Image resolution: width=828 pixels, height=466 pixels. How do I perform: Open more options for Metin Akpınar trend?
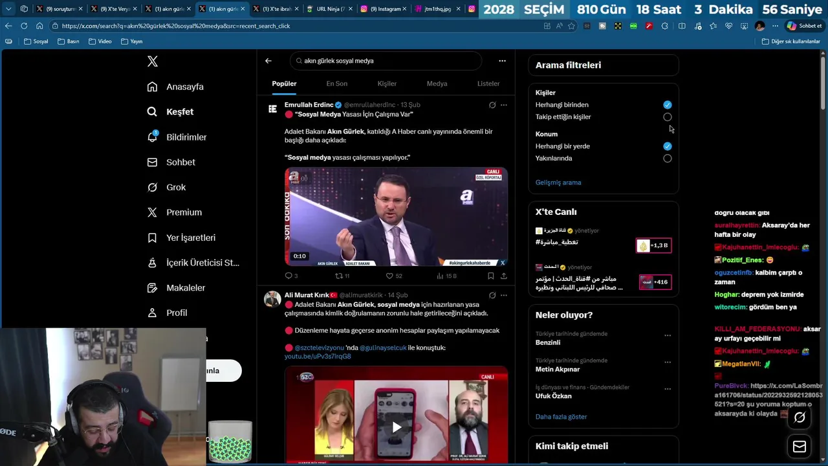click(x=668, y=362)
